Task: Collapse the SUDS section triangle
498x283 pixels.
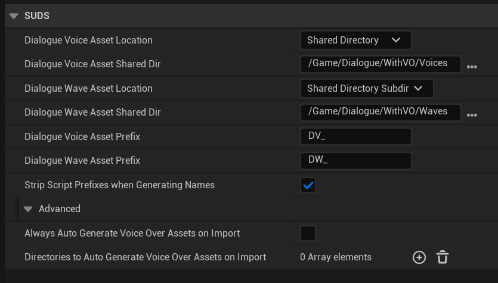Action: (14, 16)
